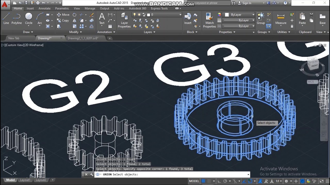Viewport: 330px width, 185px height.
Task: Click the Cut scissors icon
Action: (311, 15)
